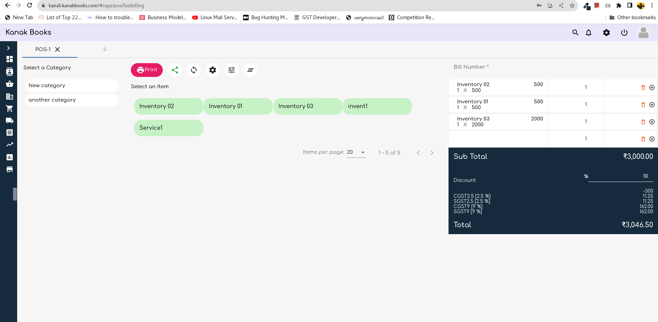Click the Print button
The height and width of the screenshot is (322, 658).
click(147, 70)
